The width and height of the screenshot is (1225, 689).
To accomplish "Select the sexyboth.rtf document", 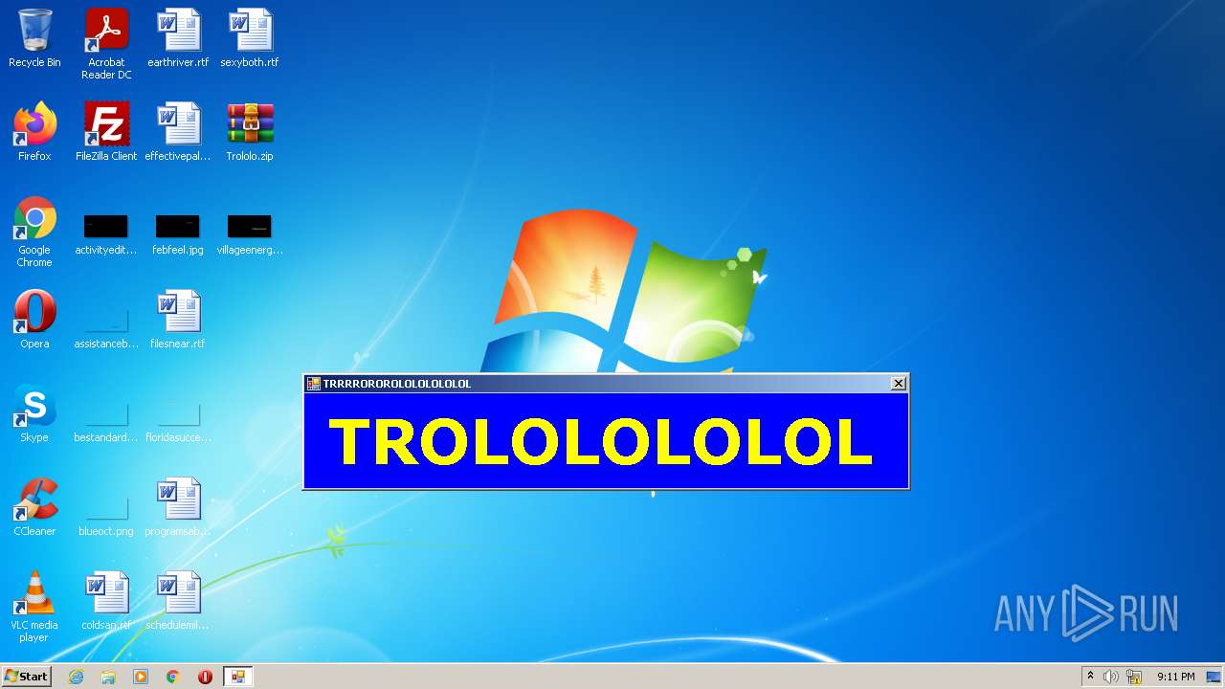I will [250, 39].
